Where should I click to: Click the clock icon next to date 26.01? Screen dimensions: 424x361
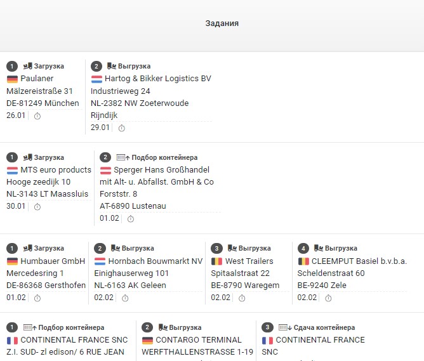(x=37, y=116)
